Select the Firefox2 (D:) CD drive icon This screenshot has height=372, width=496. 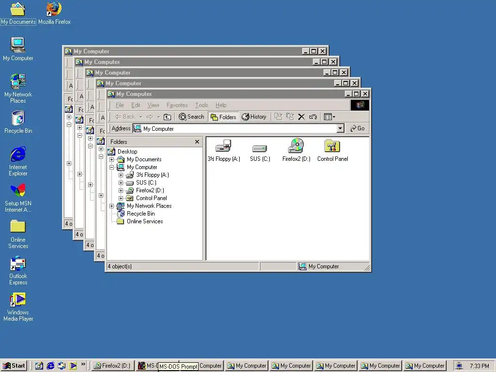click(296, 150)
